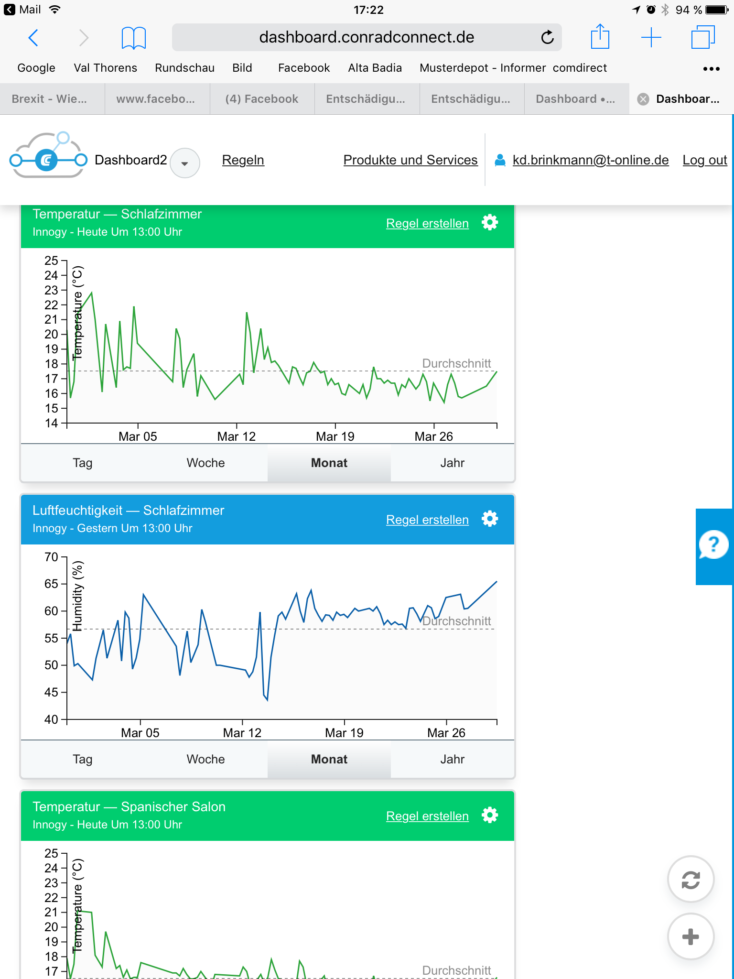Tap the Safari share icon
Viewport: 734px width, 979px height.
click(600, 37)
